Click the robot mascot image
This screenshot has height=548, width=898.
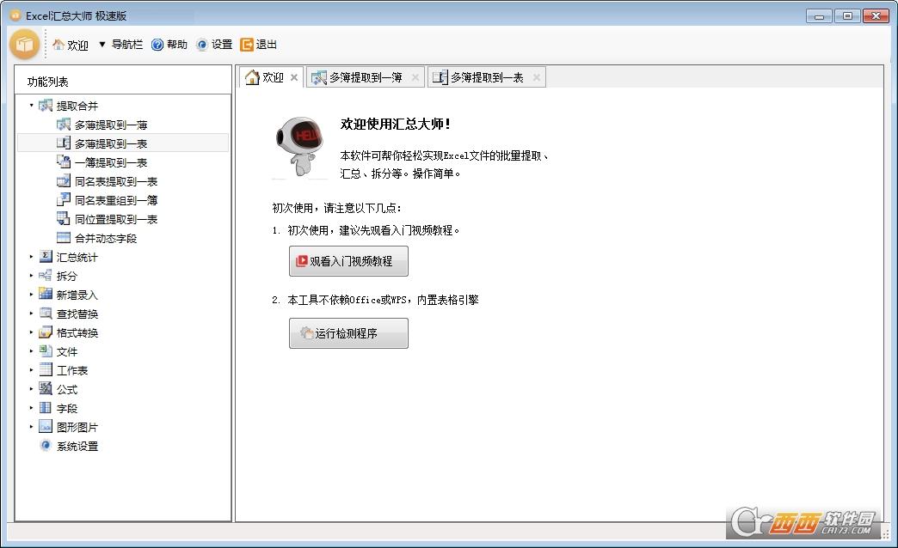(299, 146)
